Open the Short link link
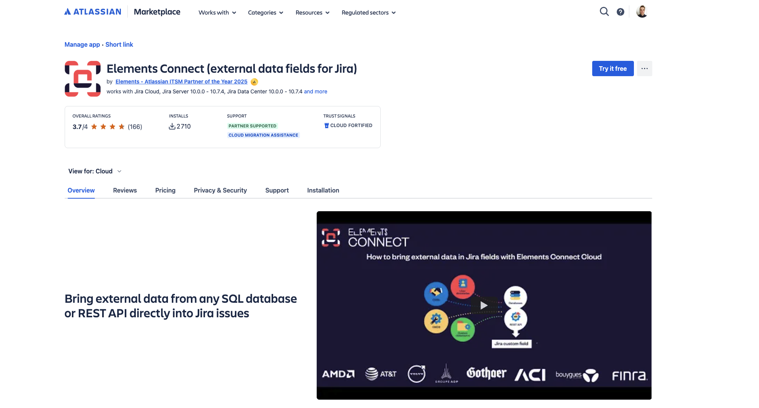Viewport: 759px width, 408px height. pyautogui.click(x=119, y=44)
